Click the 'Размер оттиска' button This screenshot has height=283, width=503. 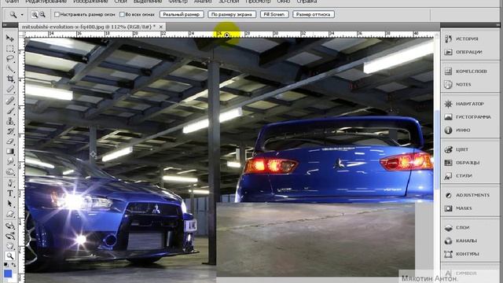click(x=313, y=14)
